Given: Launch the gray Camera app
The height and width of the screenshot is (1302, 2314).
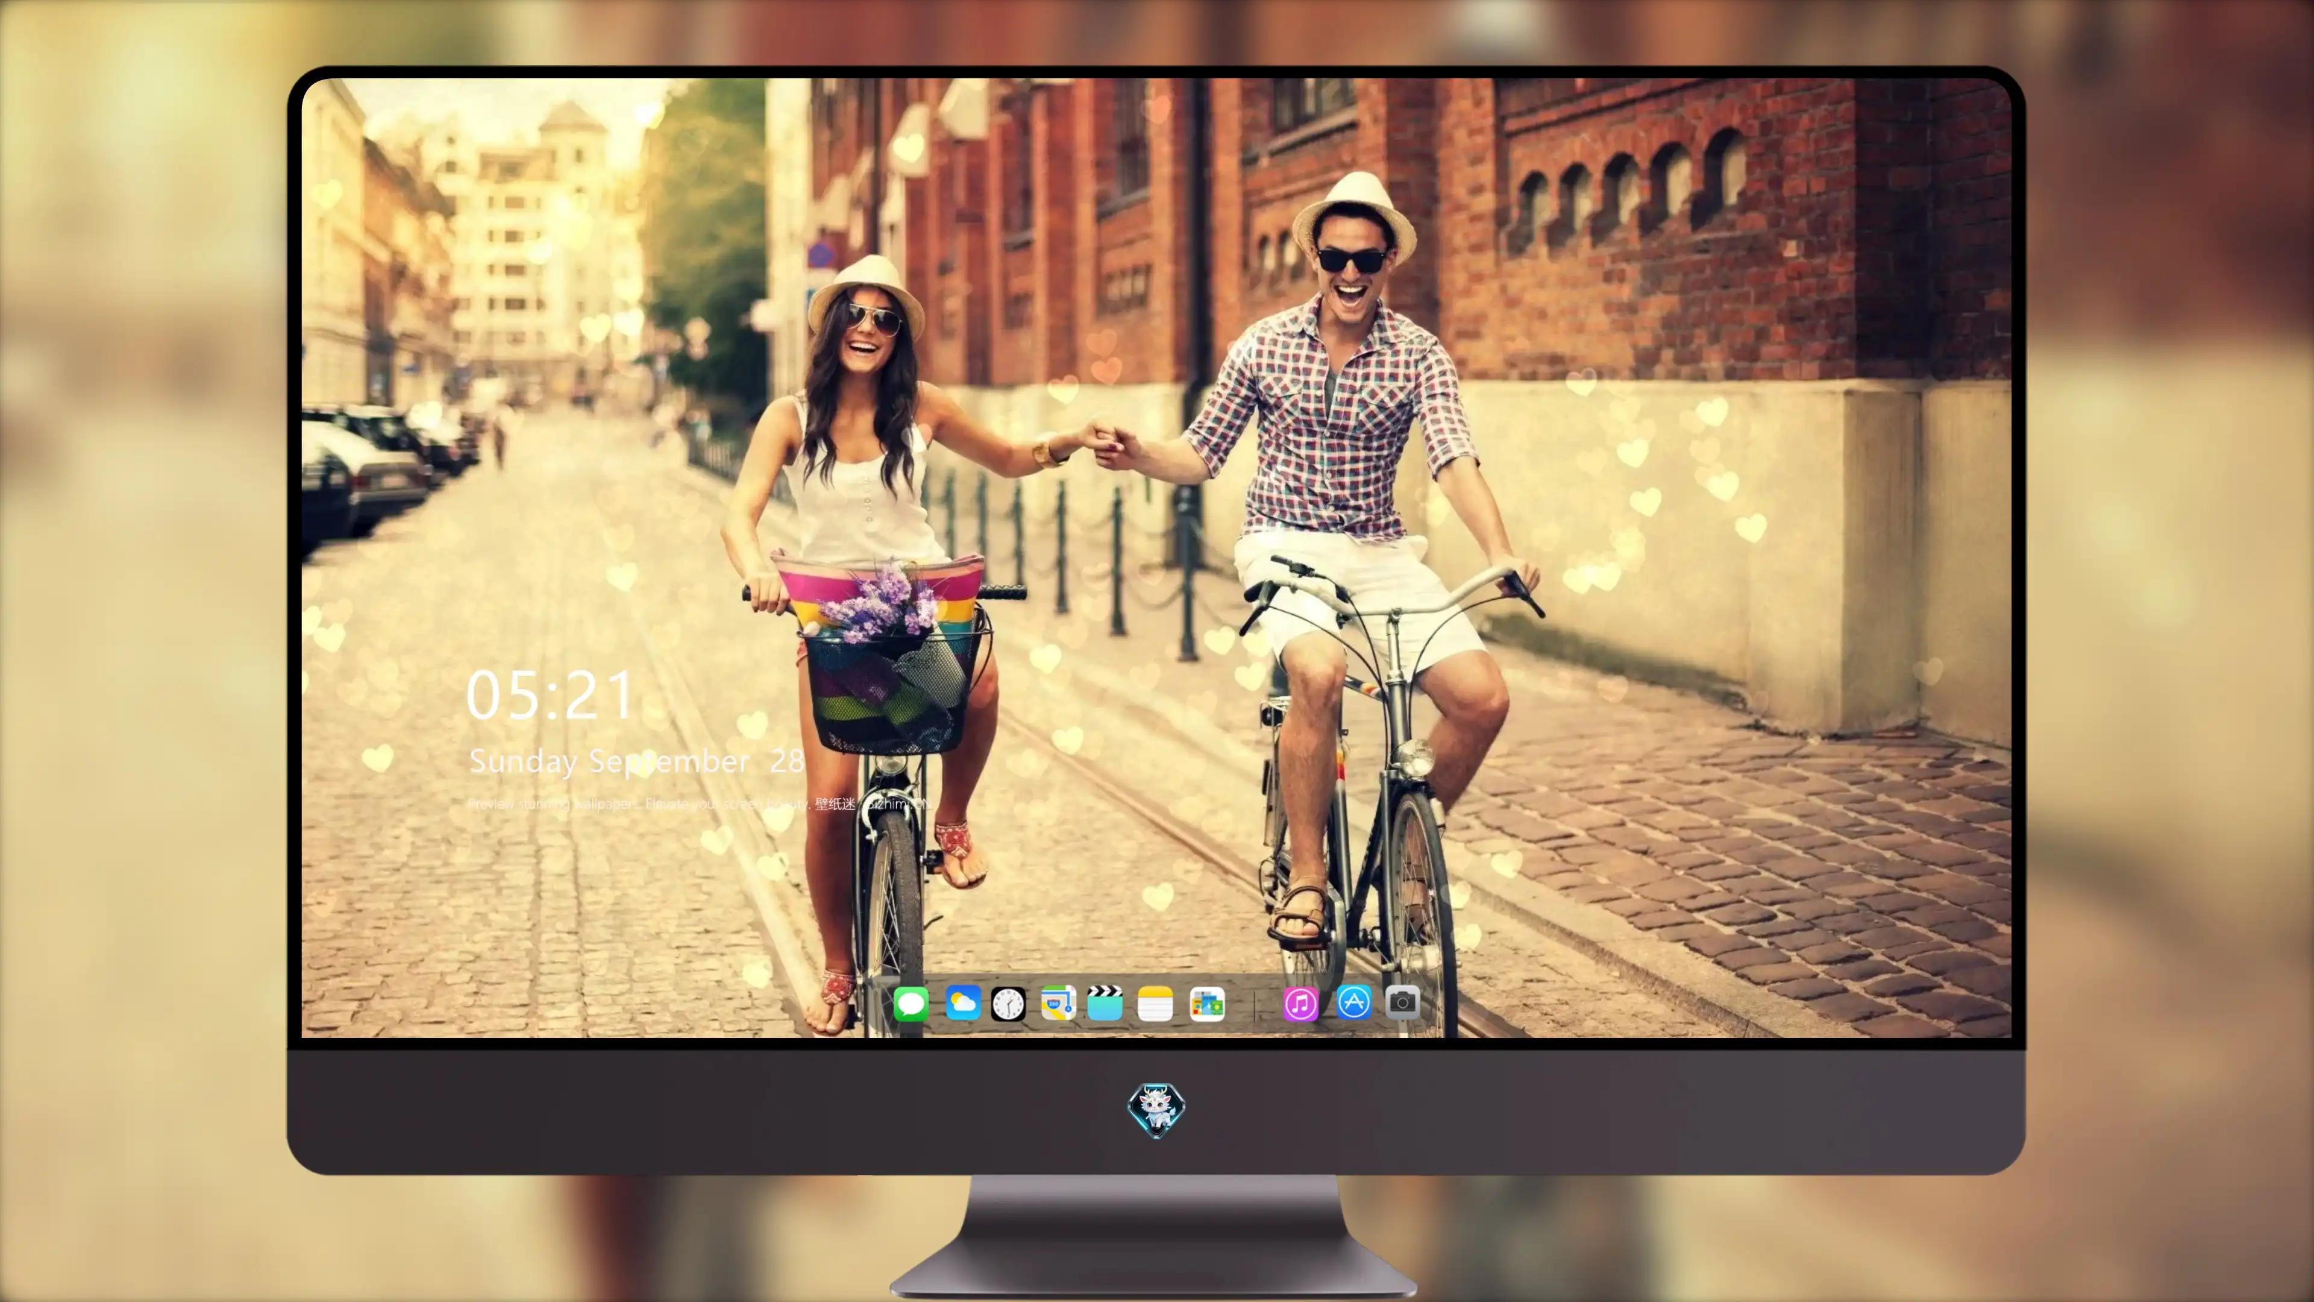Looking at the screenshot, I should (x=1402, y=1002).
